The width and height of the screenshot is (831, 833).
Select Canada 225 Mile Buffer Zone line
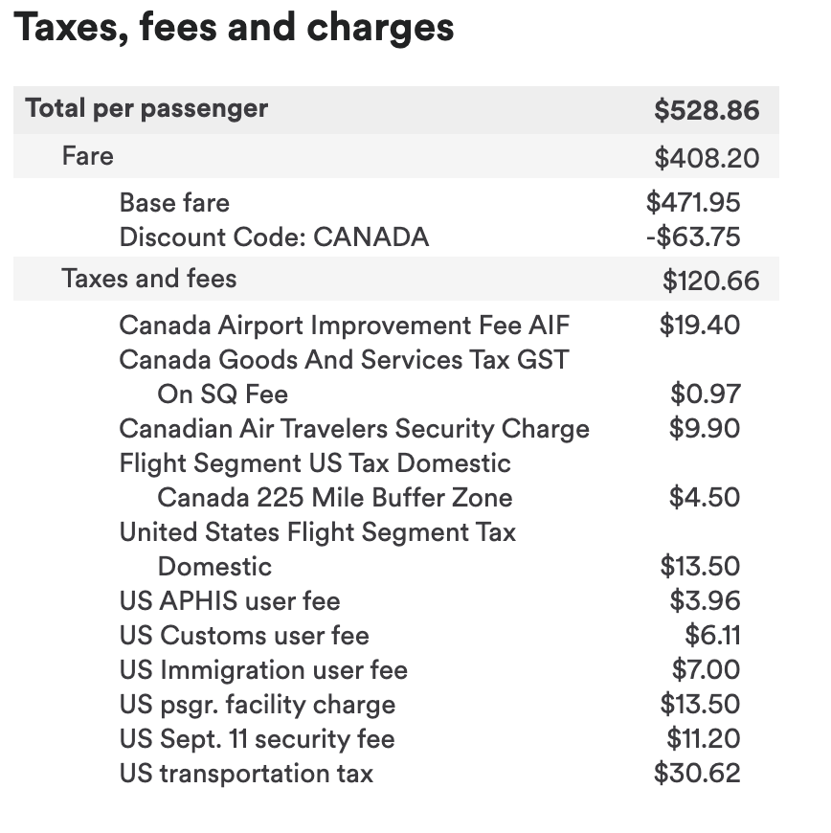click(x=334, y=498)
